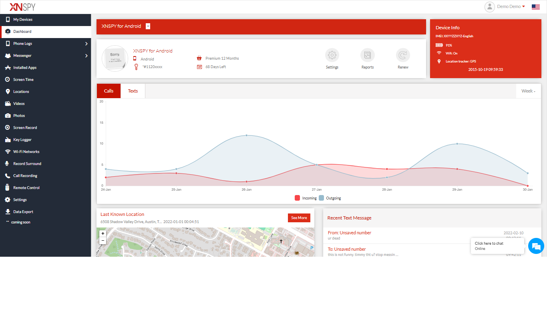Click the user avatar icon
The image size is (547, 314).
[x=490, y=7]
